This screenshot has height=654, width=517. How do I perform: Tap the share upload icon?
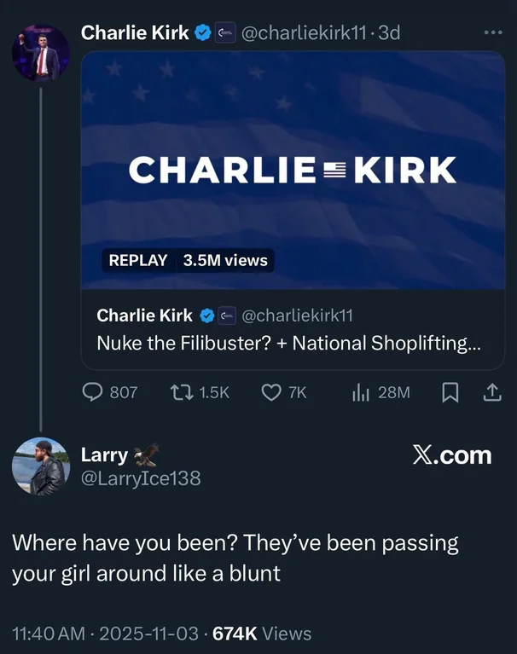tap(492, 392)
